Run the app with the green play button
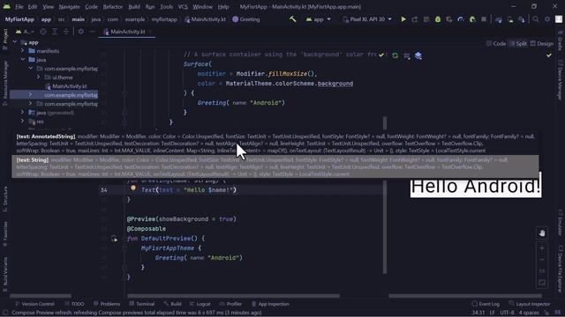The width and height of the screenshot is (565, 317). [403, 19]
